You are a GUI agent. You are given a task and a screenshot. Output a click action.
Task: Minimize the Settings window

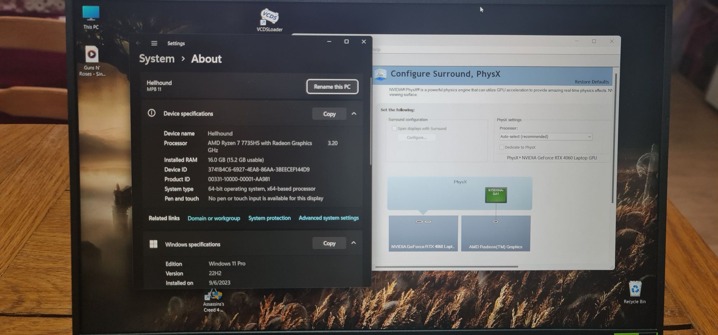point(329,42)
